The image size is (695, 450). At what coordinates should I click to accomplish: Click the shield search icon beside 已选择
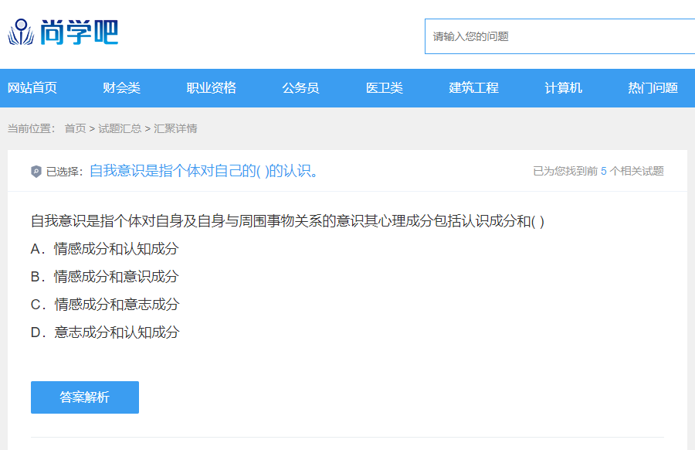click(36, 172)
